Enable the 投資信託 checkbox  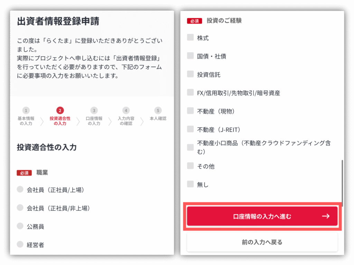tap(190, 74)
